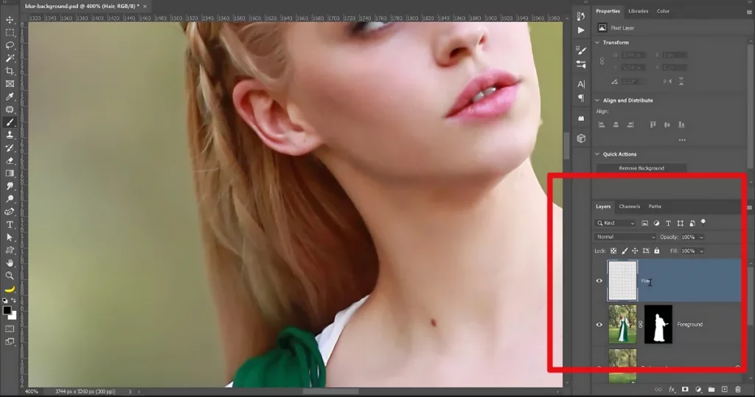Hide the Foreground layer eye icon
This screenshot has height=397, width=755.
(x=599, y=325)
